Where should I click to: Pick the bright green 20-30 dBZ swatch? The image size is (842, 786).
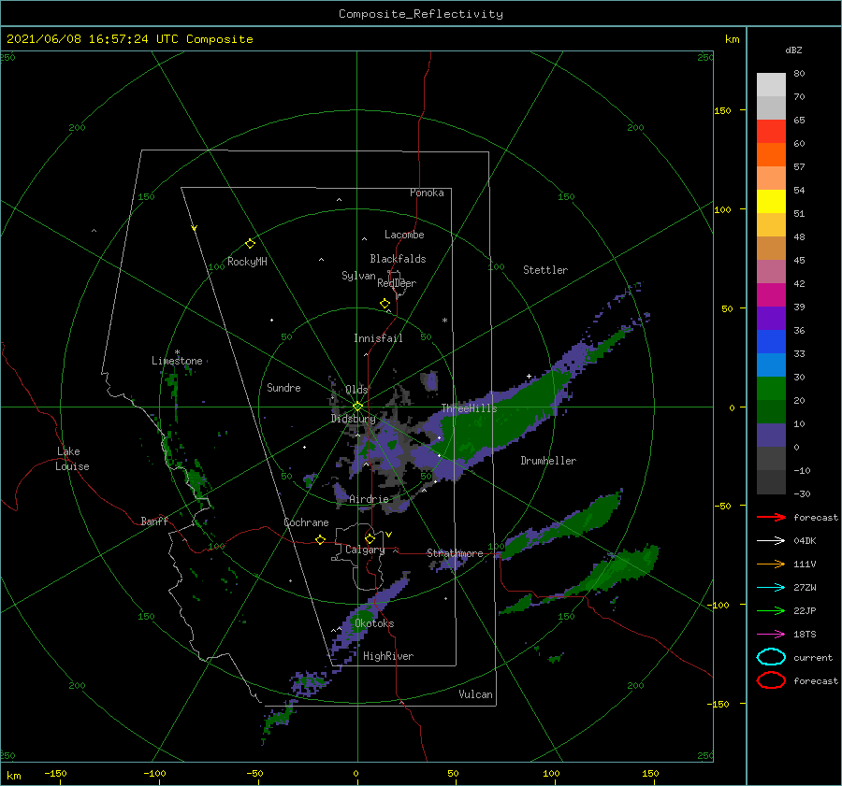coord(771,389)
